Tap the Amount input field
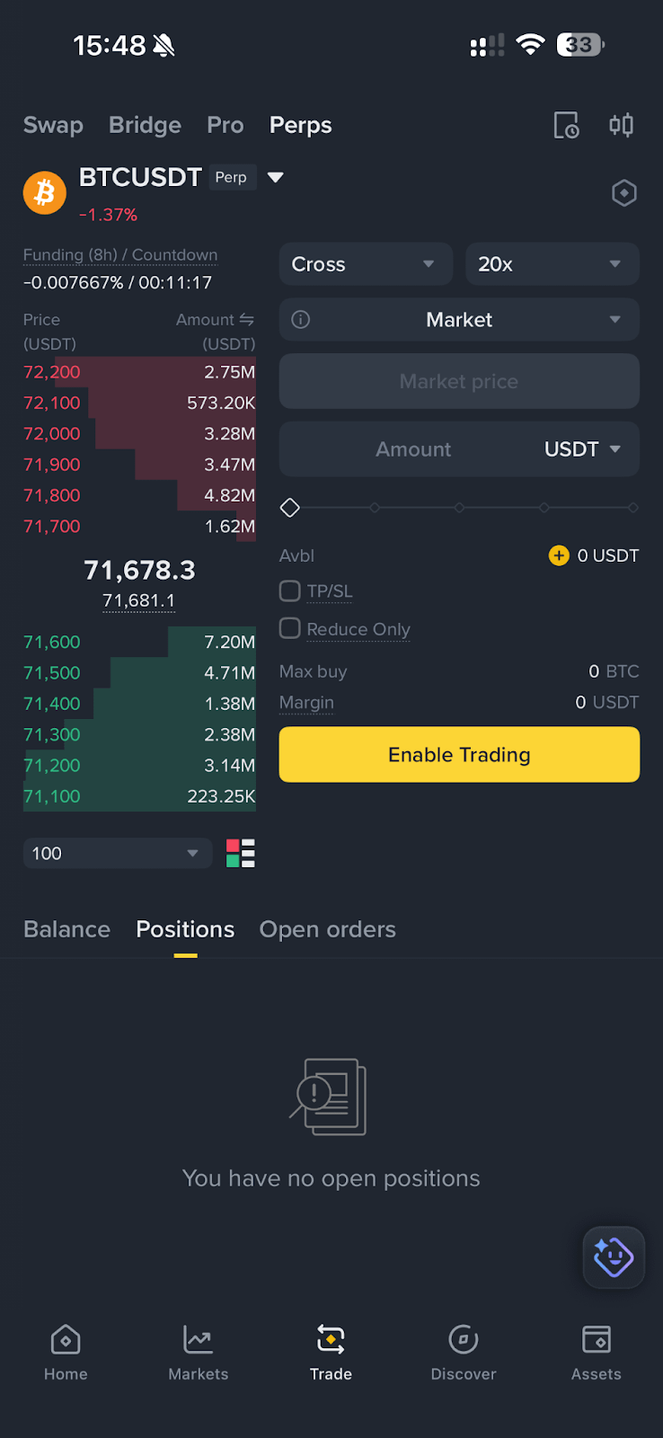 (x=413, y=449)
